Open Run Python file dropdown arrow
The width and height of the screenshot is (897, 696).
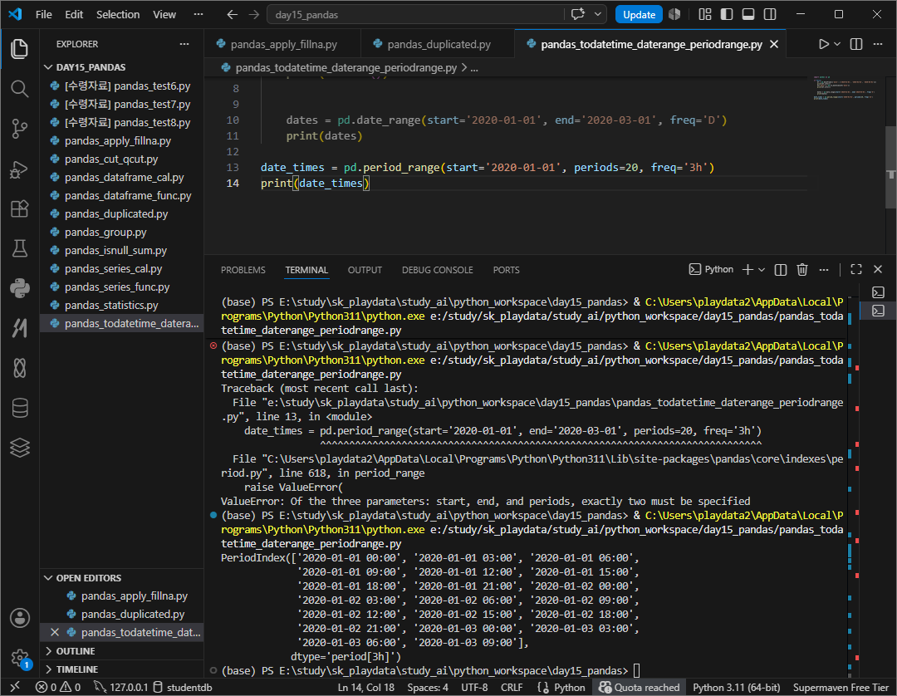837,44
